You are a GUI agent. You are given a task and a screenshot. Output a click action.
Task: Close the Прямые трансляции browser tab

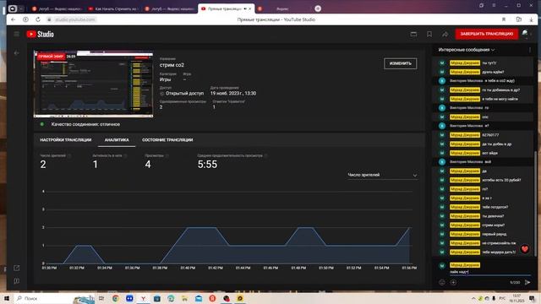250,9
